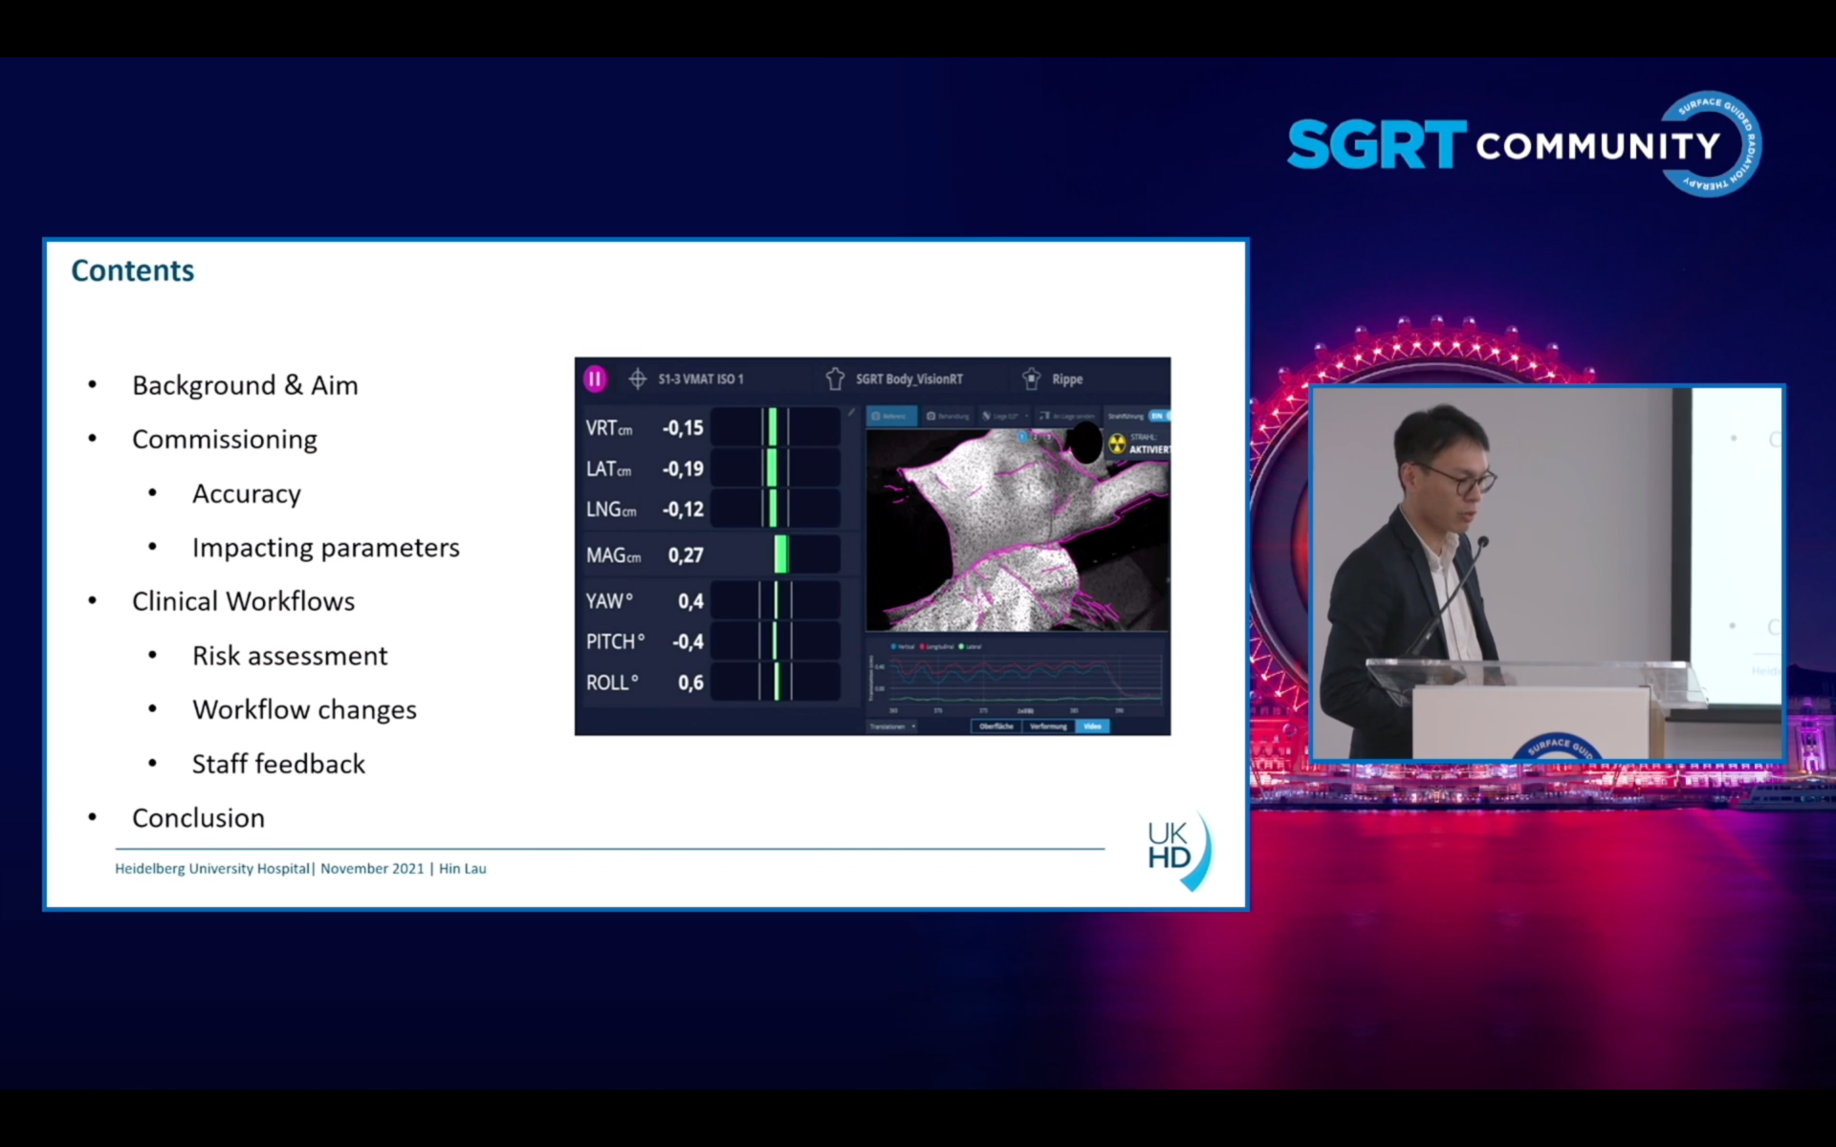Click the SGRT Body_VisionRT torso icon
This screenshot has width=1836, height=1147.
click(x=835, y=379)
